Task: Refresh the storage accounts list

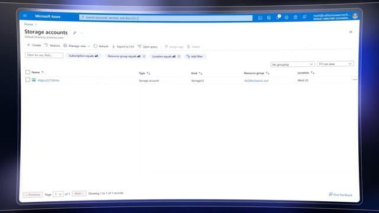Action: click(x=101, y=46)
